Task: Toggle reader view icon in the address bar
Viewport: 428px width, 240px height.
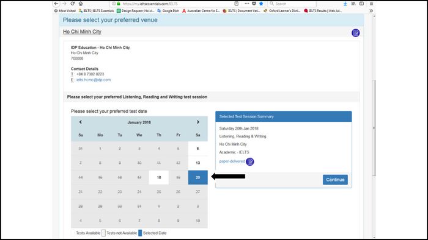Action: 237,4
